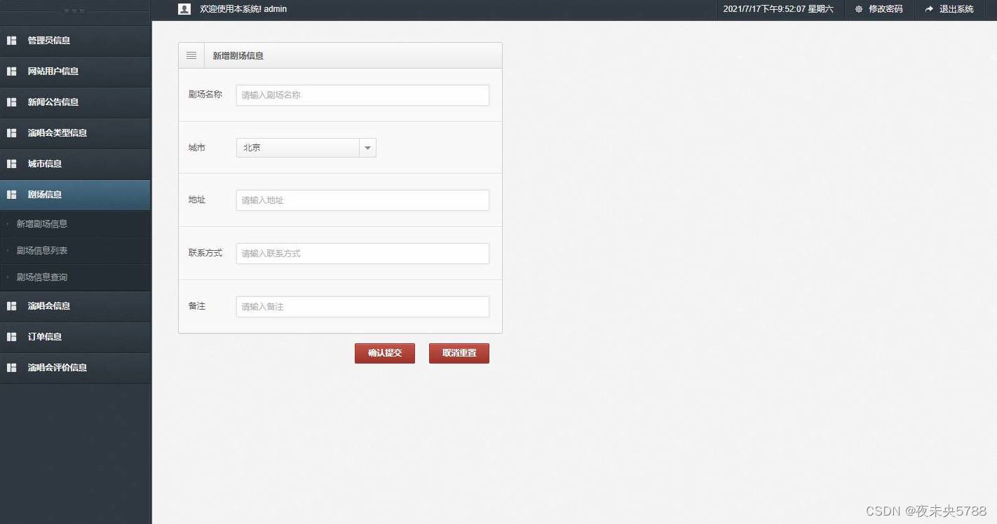The width and height of the screenshot is (997, 524).
Task: Click the 联系方式 field label
Action: [205, 253]
